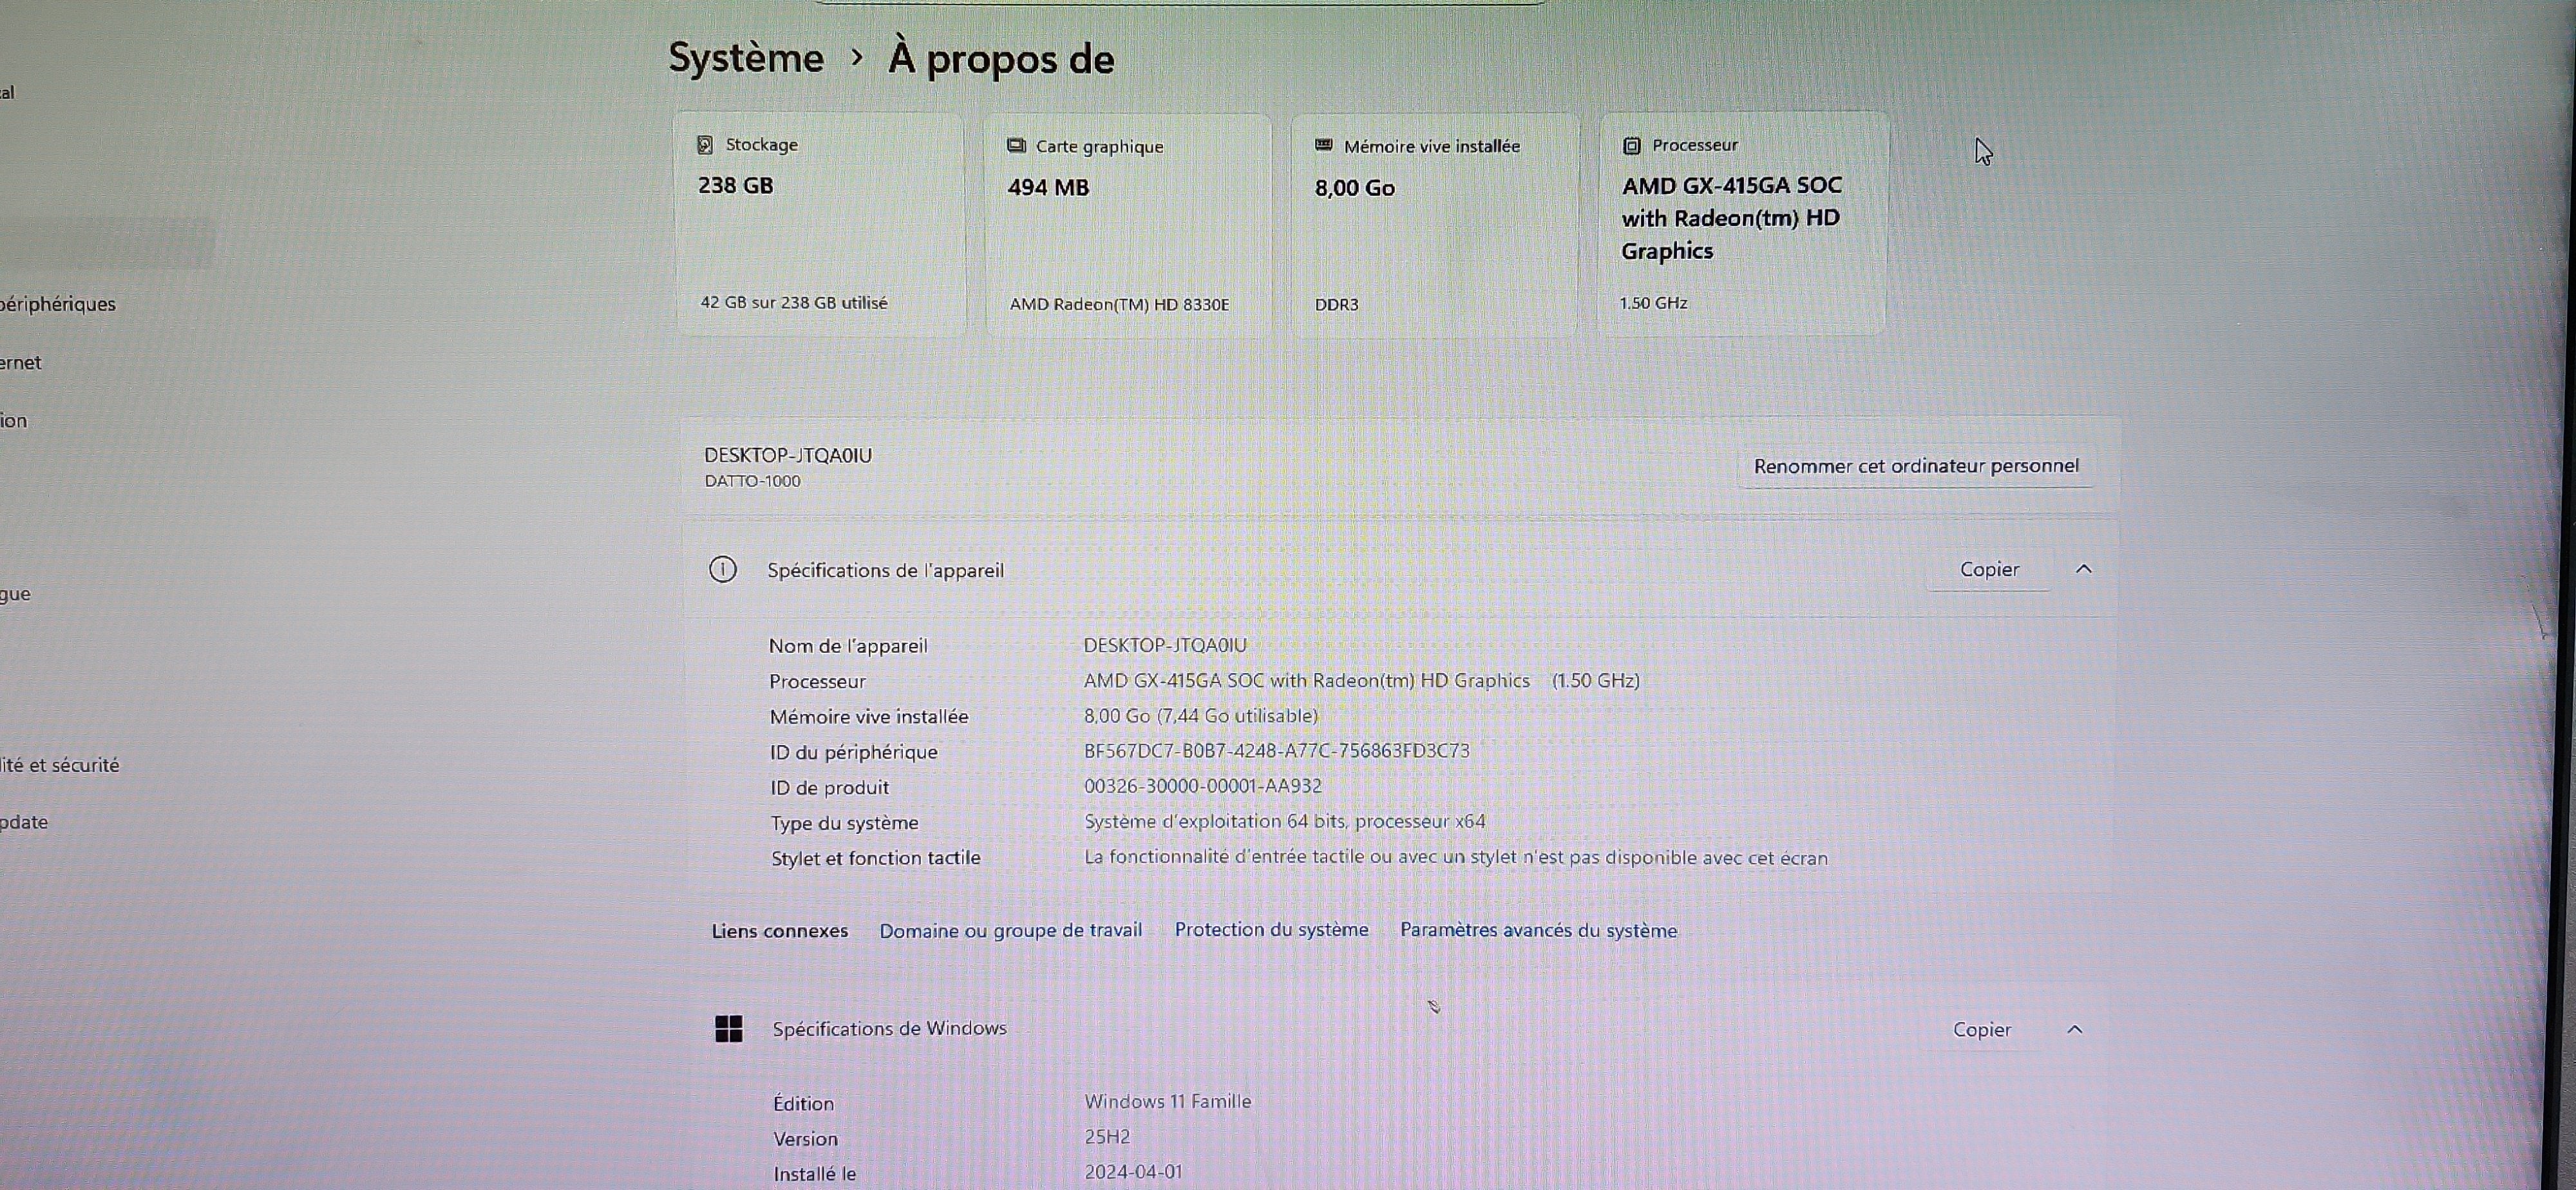Screen dimensions: 2576x1190
Task: Click the info icon beside Spécifications de l'appareil
Action: [723, 570]
